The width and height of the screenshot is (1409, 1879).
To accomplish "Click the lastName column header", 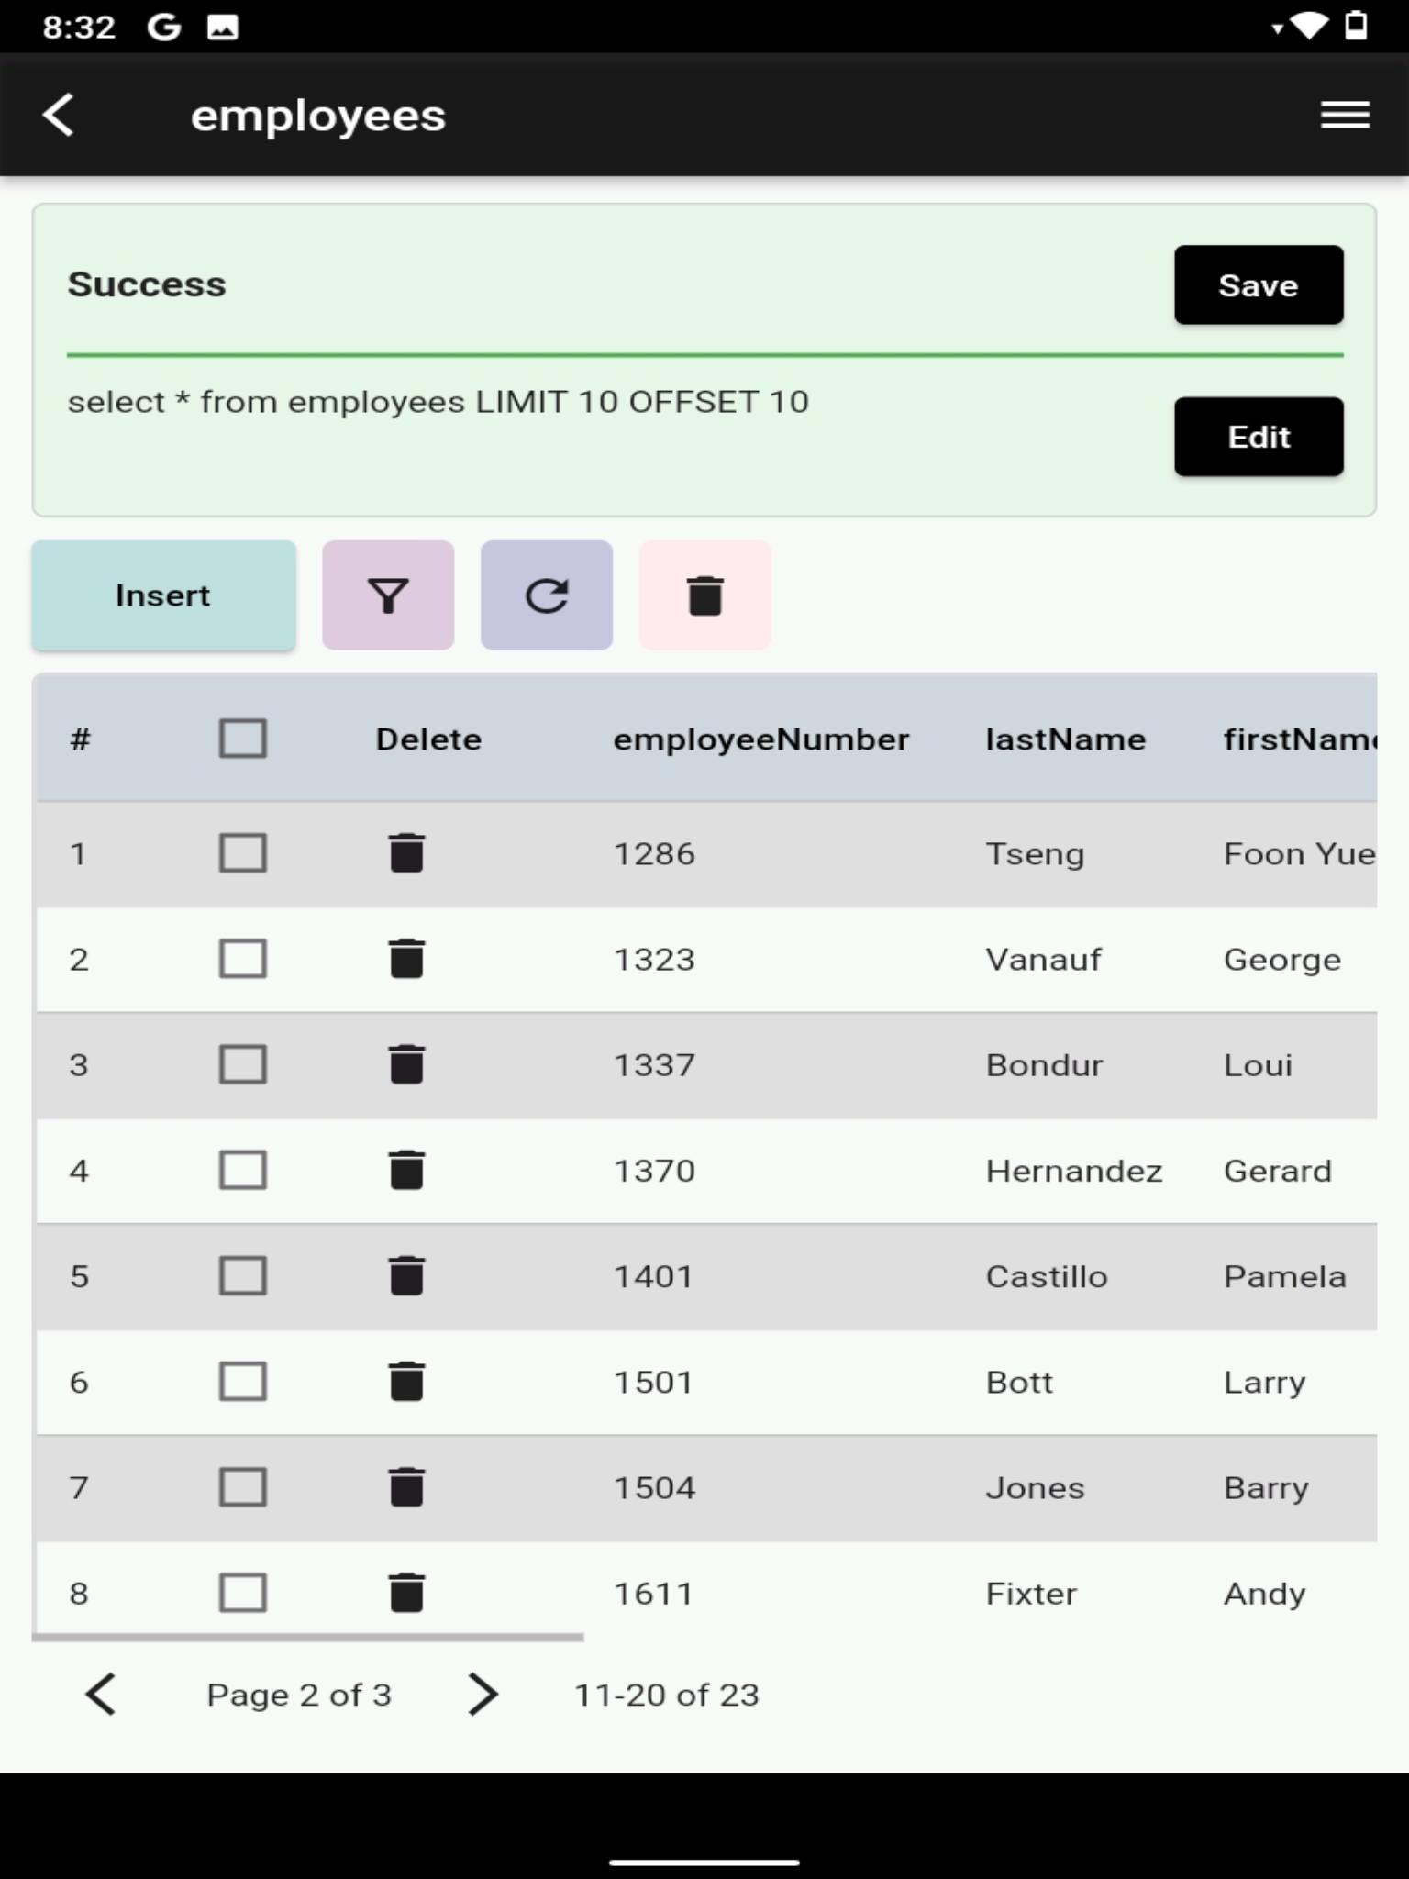I will (x=1065, y=739).
